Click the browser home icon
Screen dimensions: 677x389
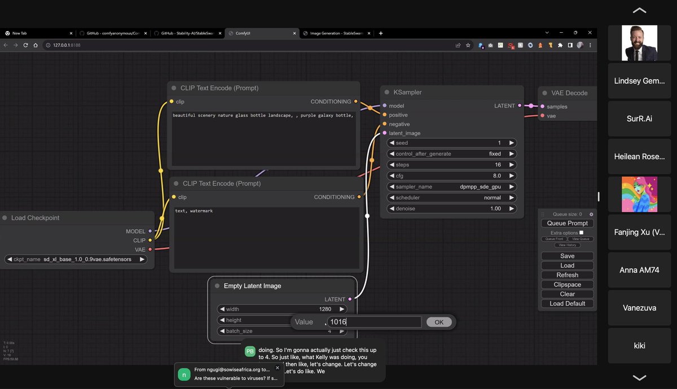pyautogui.click(x=35, y=45)
